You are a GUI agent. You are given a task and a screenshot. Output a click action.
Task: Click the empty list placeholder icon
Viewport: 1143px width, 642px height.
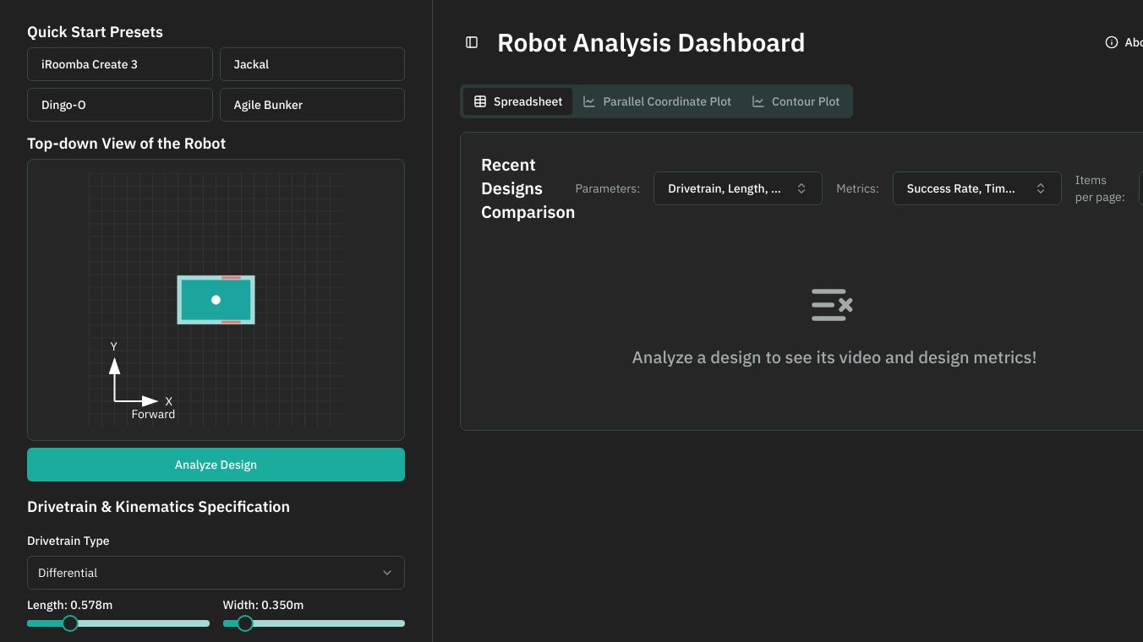click(x=832, y=305)
